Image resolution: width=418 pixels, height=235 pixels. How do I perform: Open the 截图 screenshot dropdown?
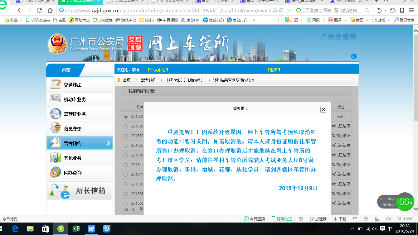pos(359,20)
